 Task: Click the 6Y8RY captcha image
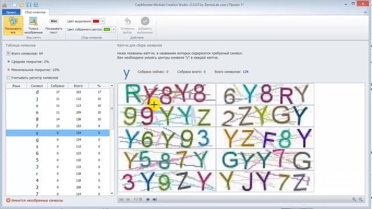(265, 94)
